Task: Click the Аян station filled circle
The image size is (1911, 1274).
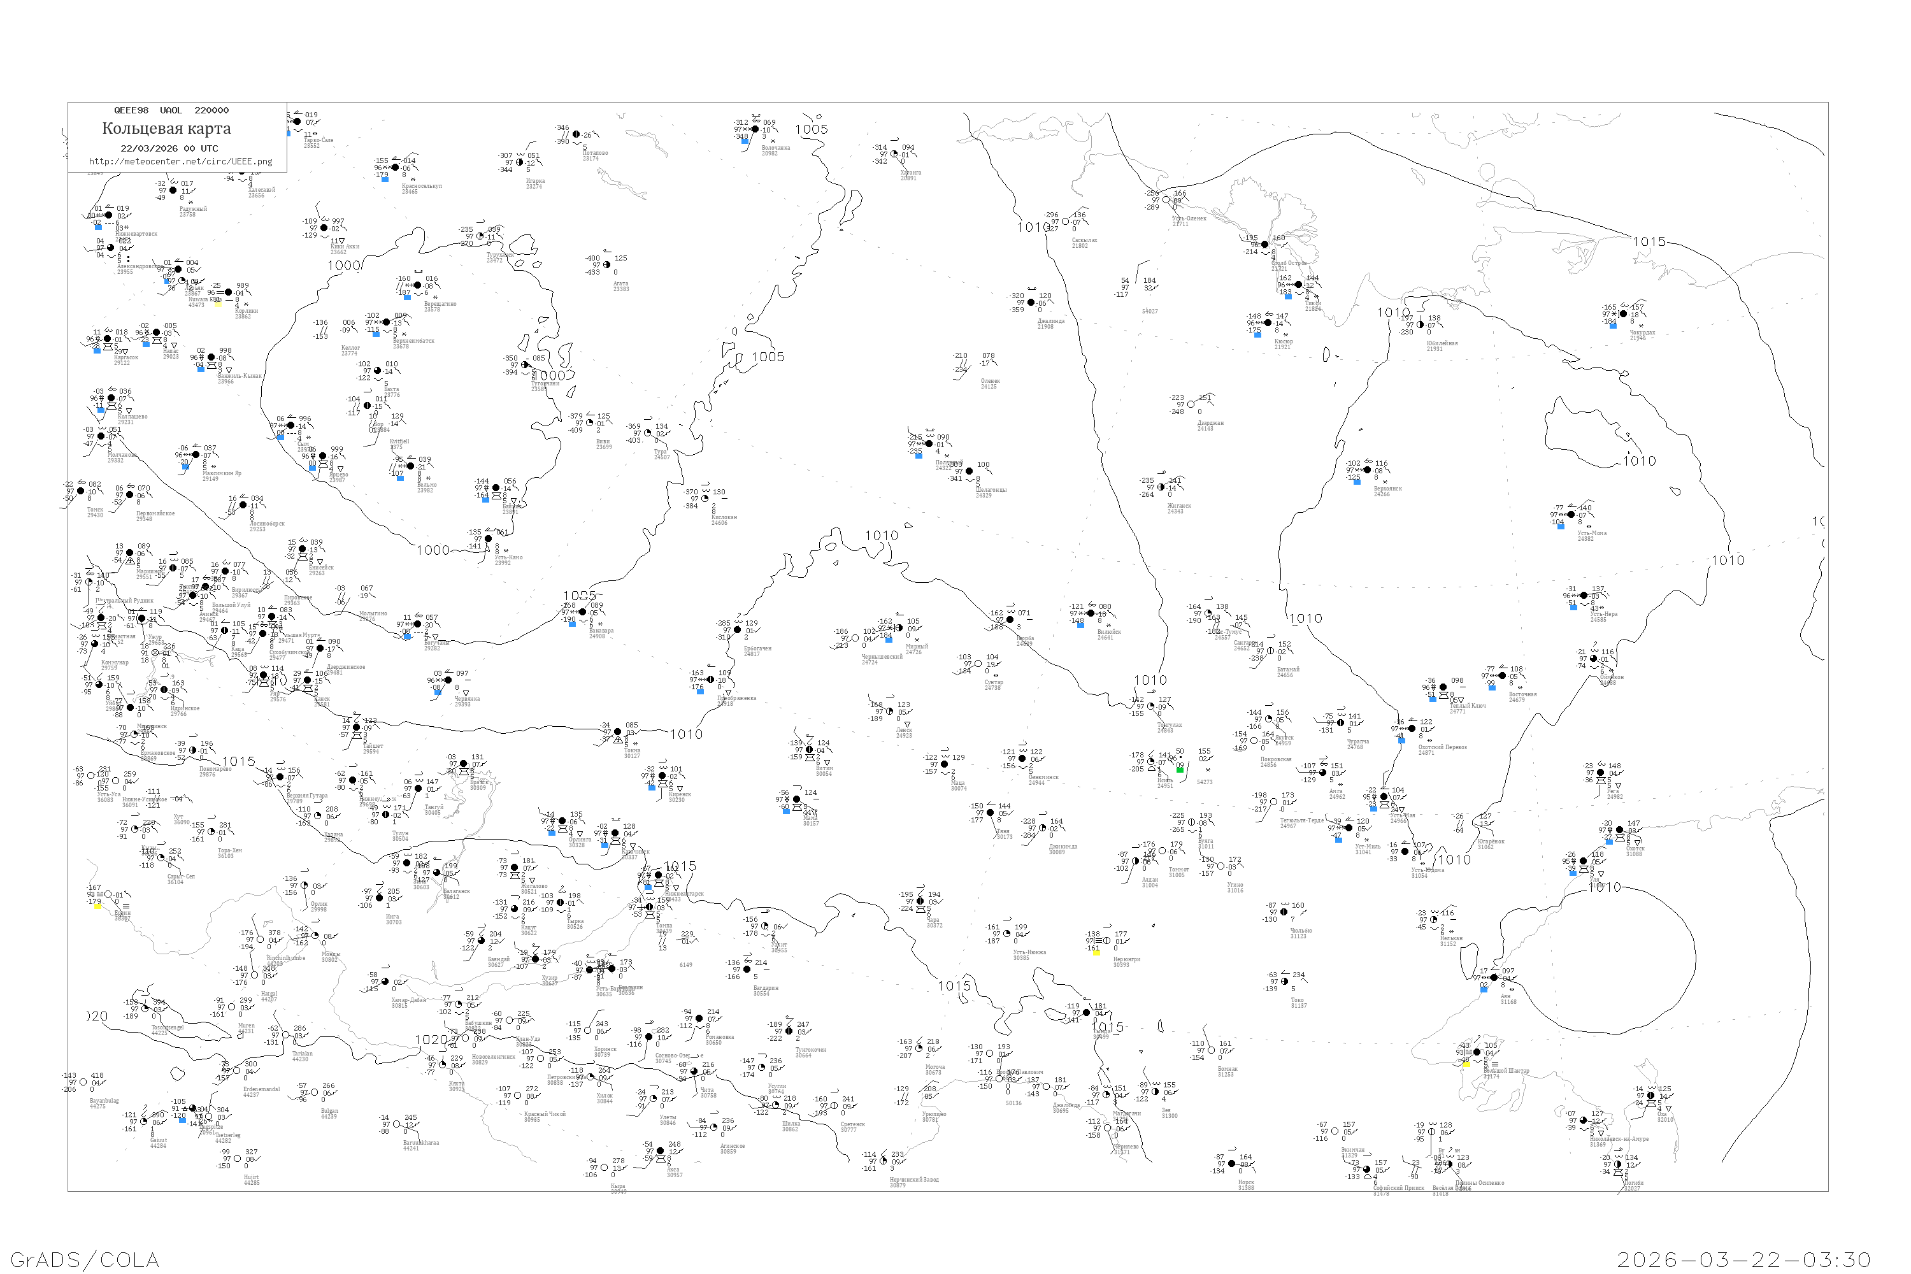Action: point(1493,977)
